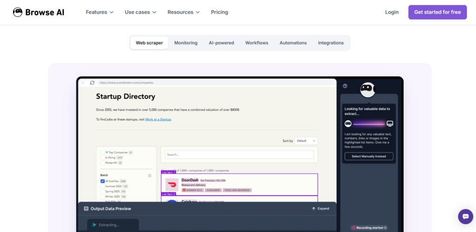Open the Resources dropdown menu
476x232 pixels.
click(x=183, y=12)
